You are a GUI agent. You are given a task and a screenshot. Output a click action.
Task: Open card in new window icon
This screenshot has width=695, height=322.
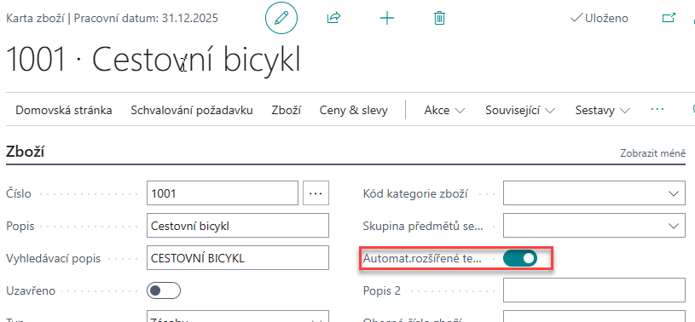point(669,18)
